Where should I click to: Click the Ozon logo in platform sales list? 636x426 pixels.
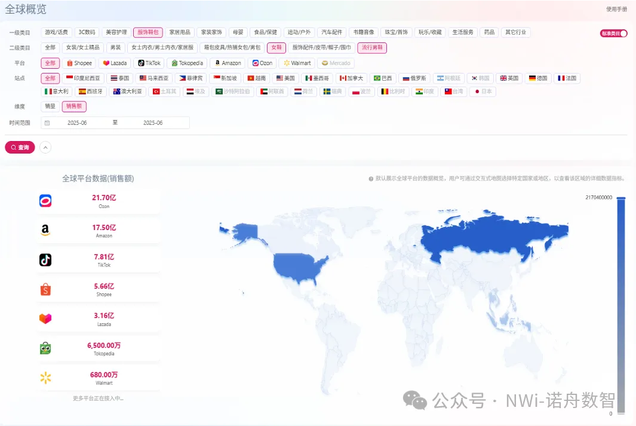[x=45, y=201]
